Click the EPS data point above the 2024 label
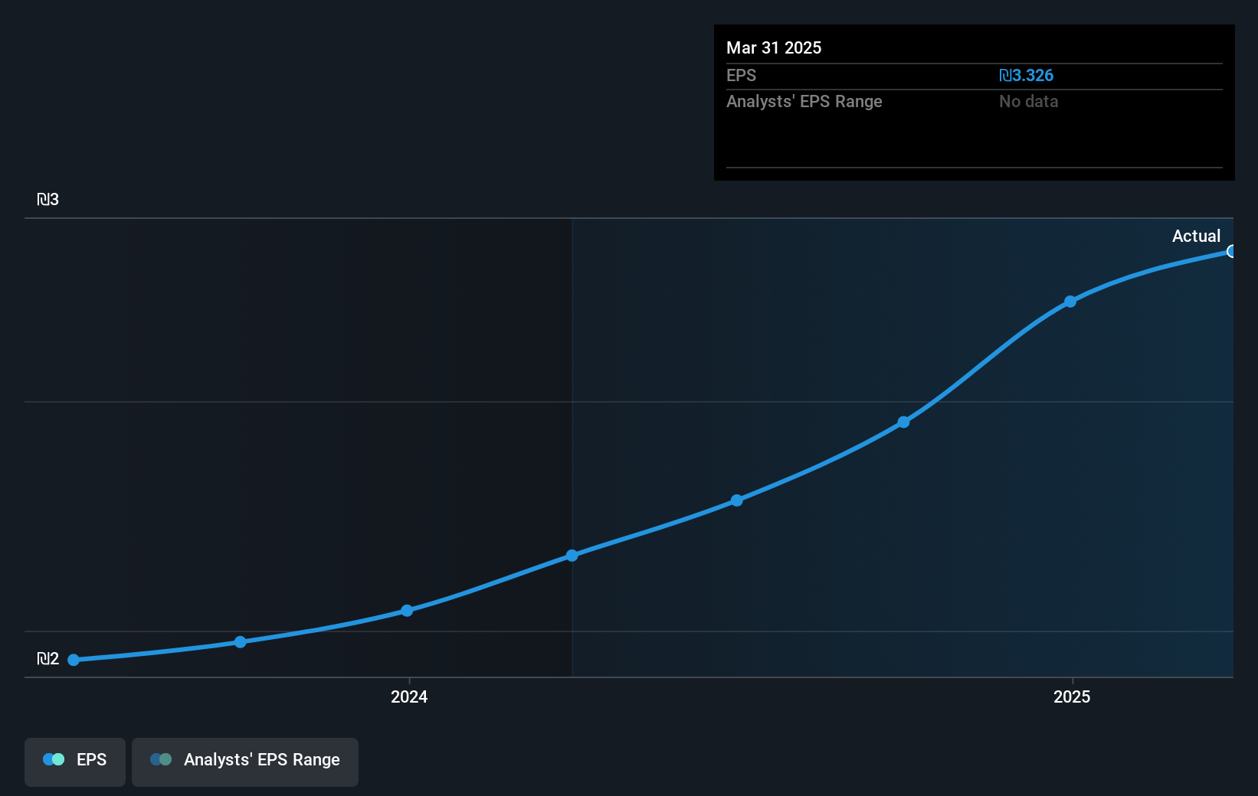The image size is (1258, 796). pyautogui.click(x=407, y=610)
